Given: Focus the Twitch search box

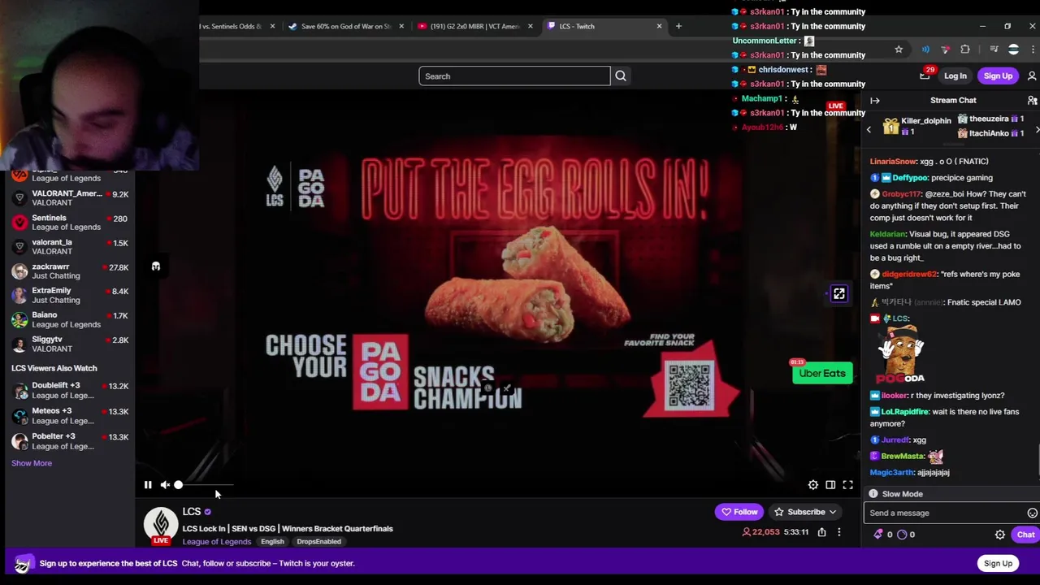Looking at the screenshot, I should pos(514,76).
